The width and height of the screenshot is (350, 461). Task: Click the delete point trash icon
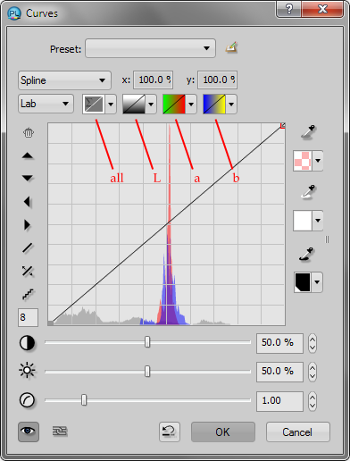[29, 132]
